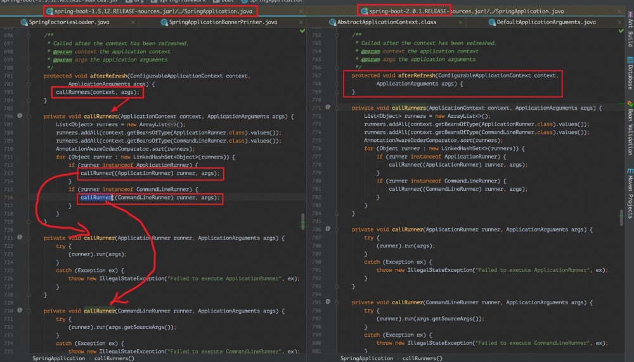Collapse the Javadoc comment at line 696
The image size is (634, 362).
point(29,36)
